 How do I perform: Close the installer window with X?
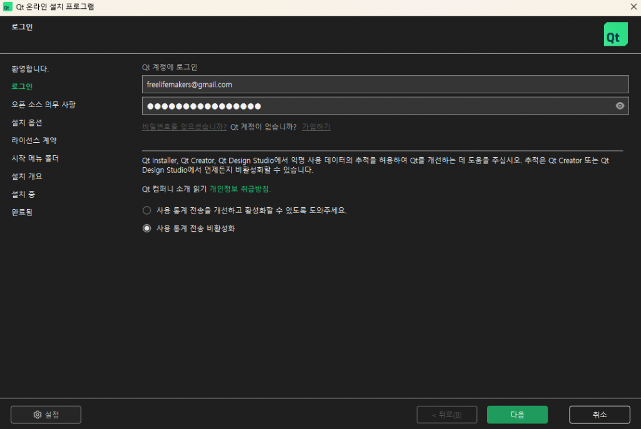point(633,6)
